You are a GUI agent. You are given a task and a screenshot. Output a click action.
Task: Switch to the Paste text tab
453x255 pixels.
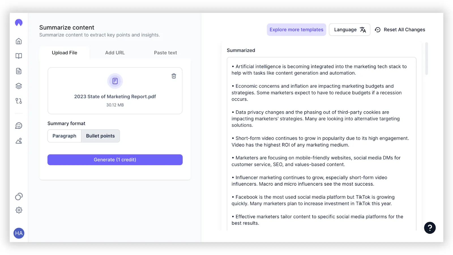165,53
